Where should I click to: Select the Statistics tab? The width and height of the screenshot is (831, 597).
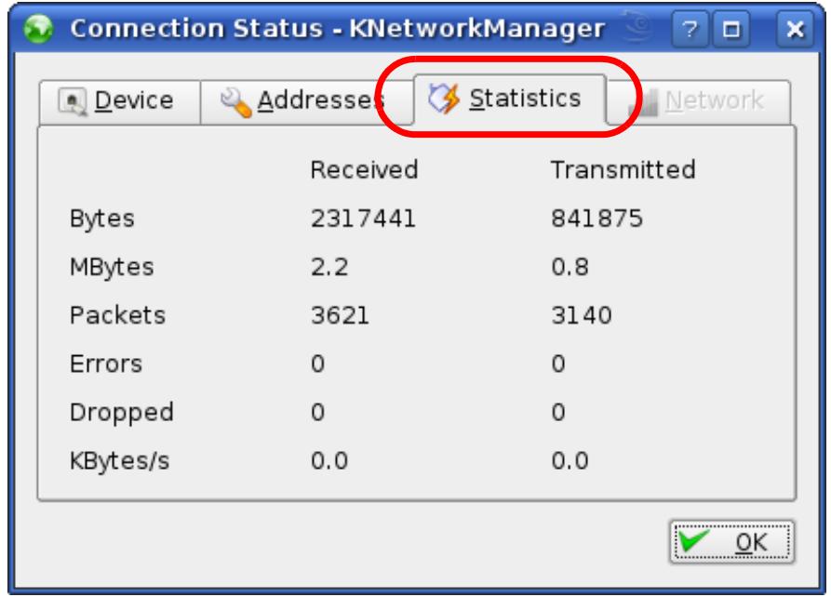(x=509, y=99)
